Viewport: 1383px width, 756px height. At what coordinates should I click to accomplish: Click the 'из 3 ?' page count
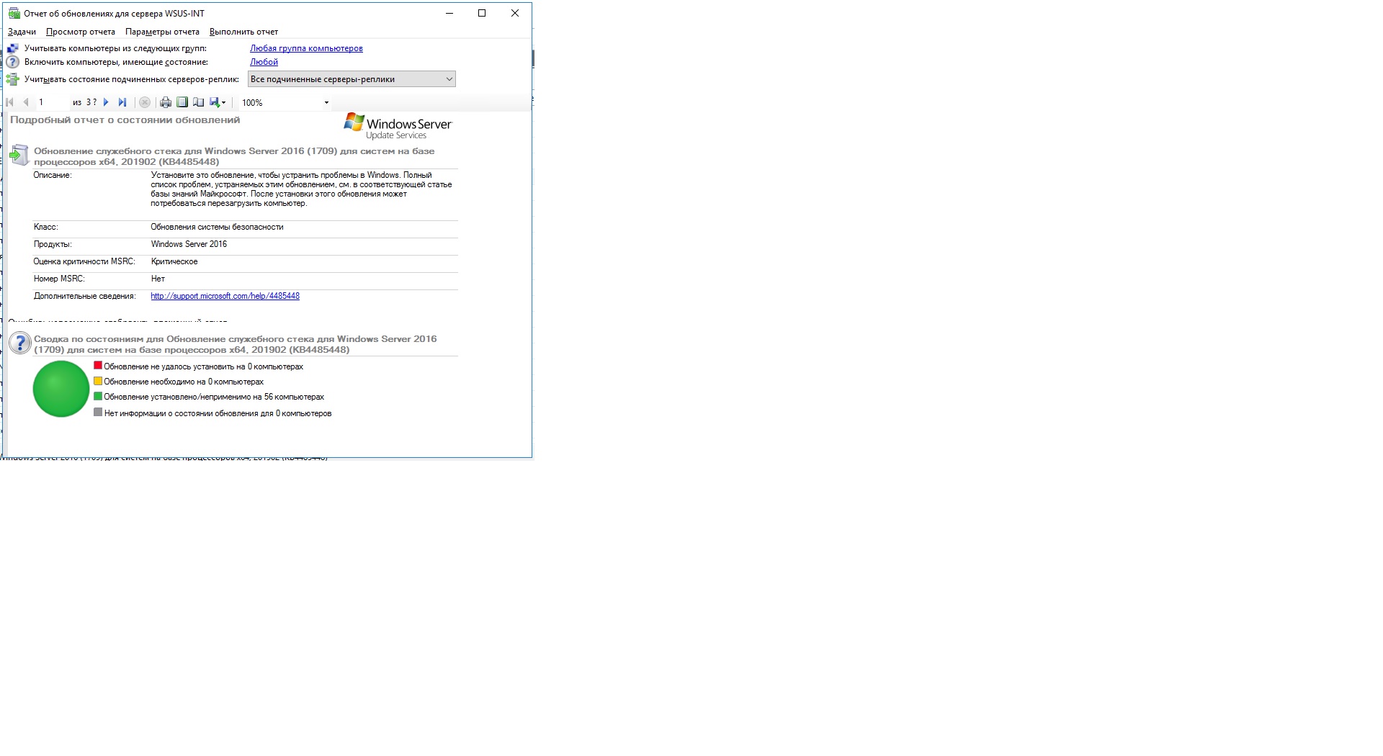[x=85, y=102]
